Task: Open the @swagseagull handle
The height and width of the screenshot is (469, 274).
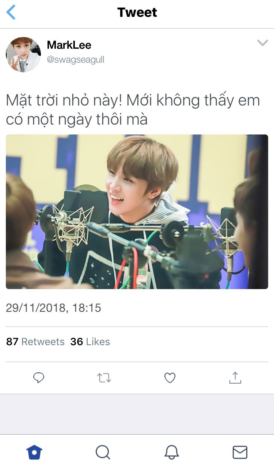Action: click(76, 60)
